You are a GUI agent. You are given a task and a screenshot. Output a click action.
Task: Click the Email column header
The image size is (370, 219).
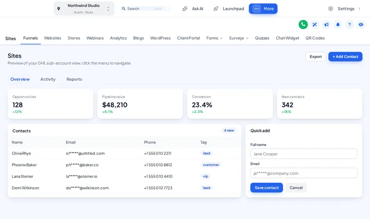pyautogui.click(x=71, y=142)
